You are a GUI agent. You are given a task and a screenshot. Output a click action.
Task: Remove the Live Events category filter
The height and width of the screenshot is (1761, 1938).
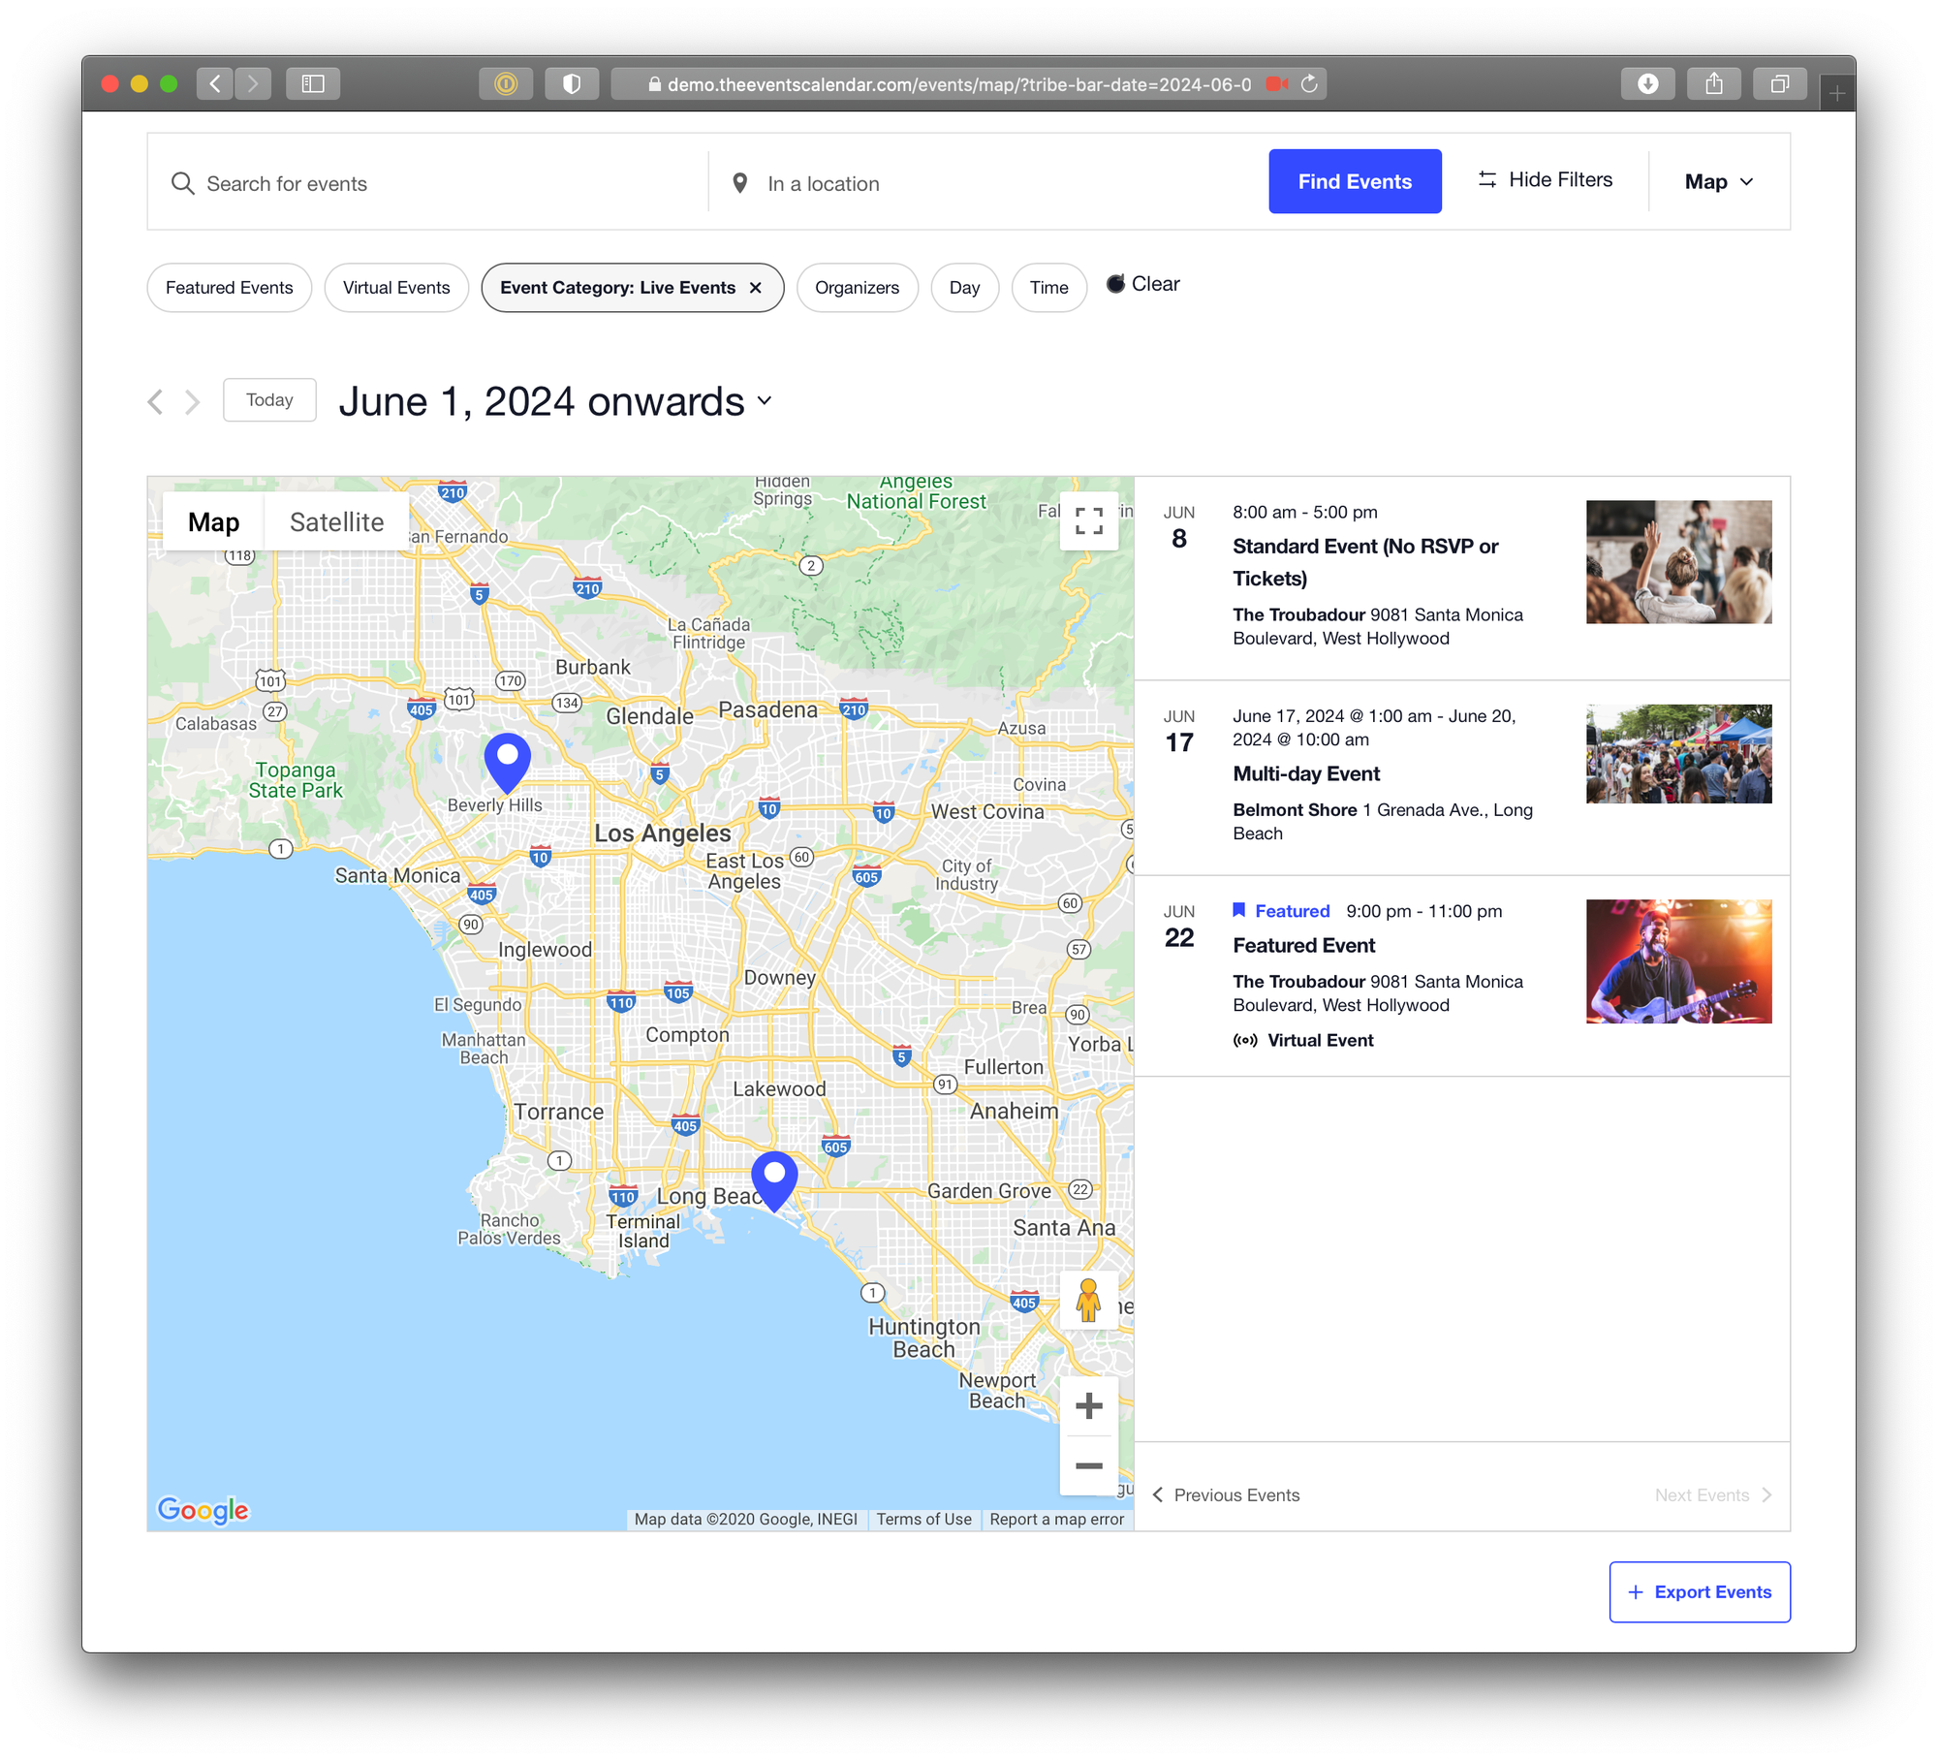[x=756, y=288]
